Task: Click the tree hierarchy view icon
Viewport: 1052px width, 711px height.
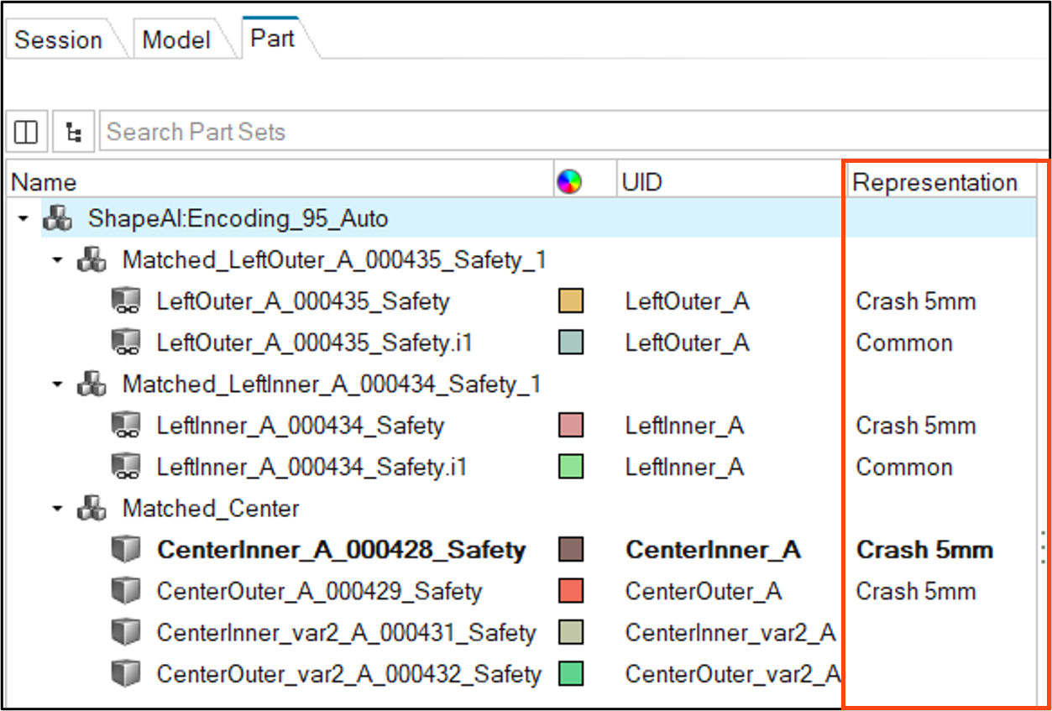Action: (x=74, y=132)
